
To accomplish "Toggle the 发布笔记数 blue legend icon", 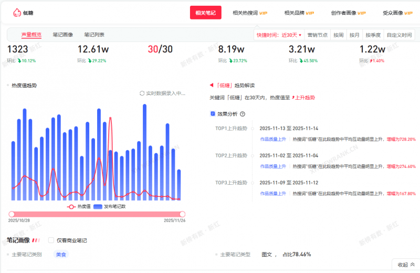I will click(97, 207).
